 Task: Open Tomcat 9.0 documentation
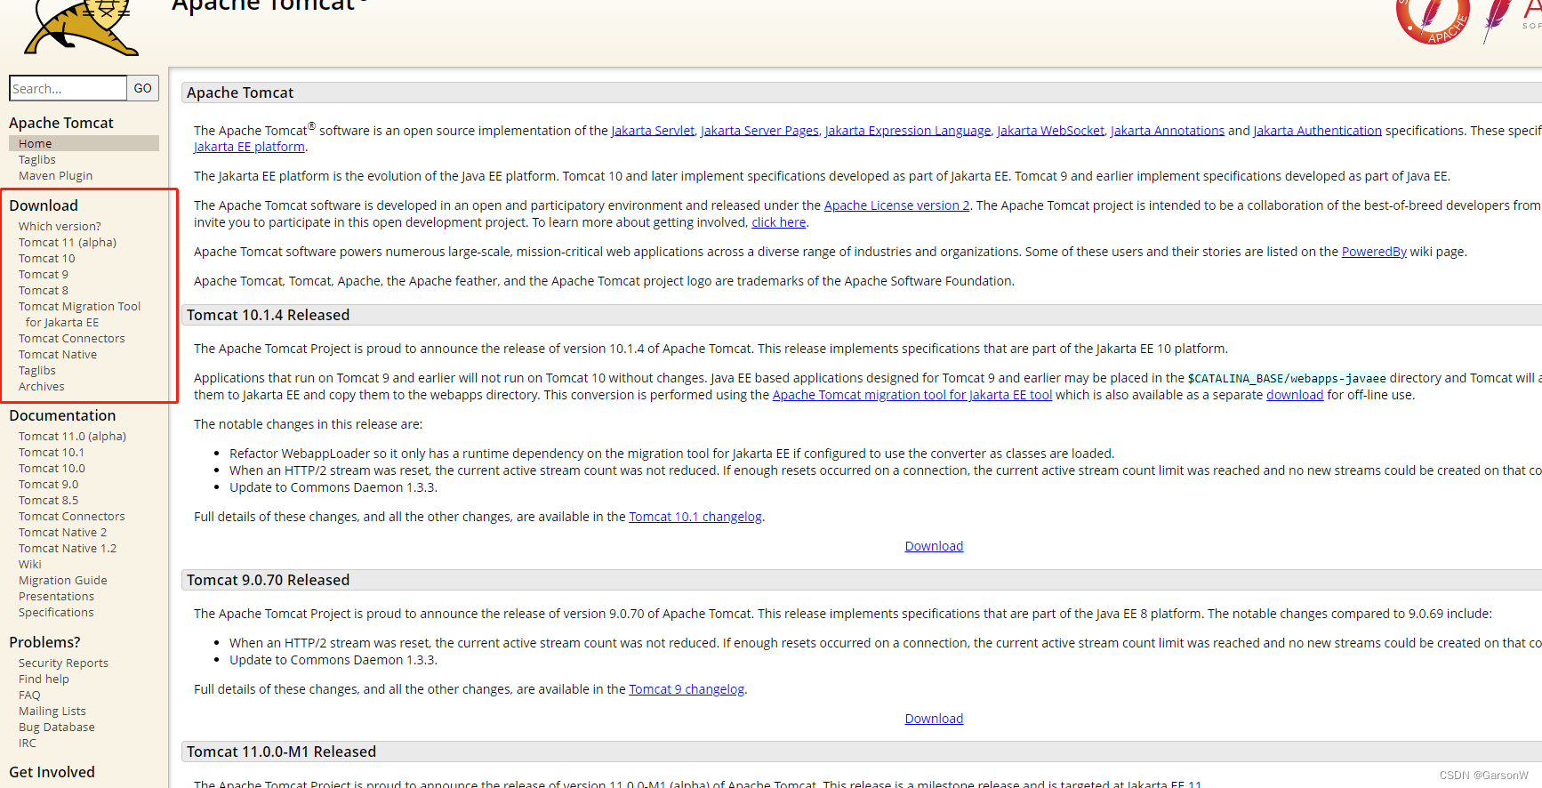(x=48, y=484)
